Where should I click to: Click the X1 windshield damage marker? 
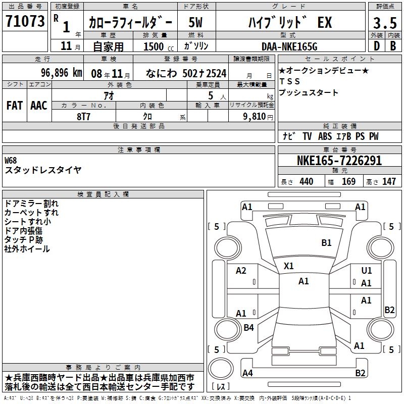pyautogui.click(x=288, y=266)
